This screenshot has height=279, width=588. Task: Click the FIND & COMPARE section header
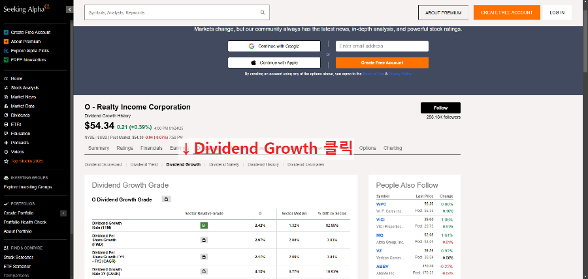pyautogui.click(x=26, y=248)
